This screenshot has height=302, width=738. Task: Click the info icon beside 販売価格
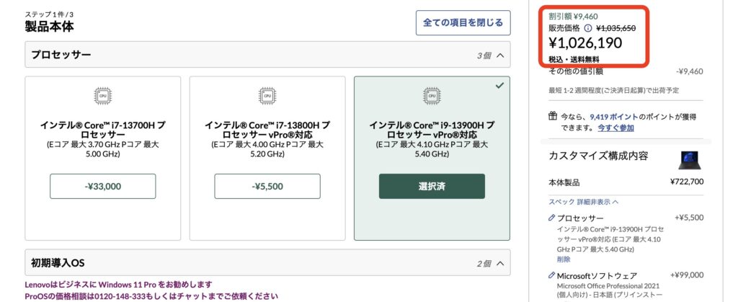[x=587, y=28]
